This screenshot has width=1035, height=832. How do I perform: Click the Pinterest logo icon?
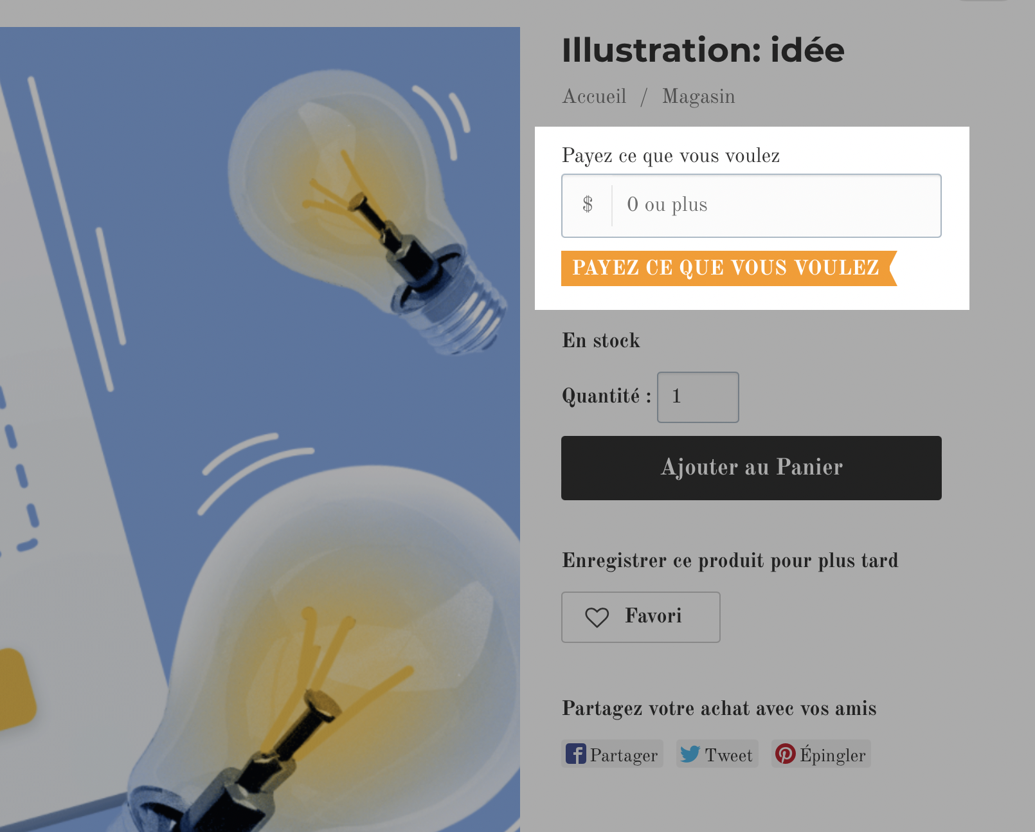pyautogui.click(x=785, y=754)
